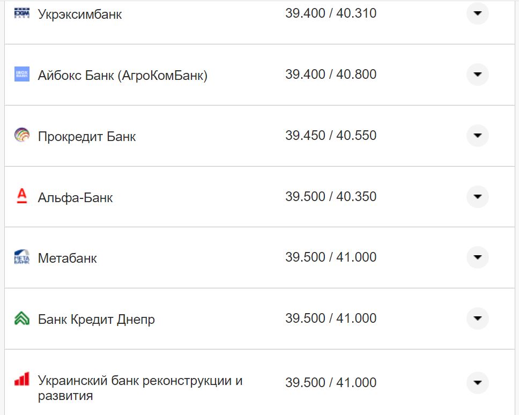Click the red bar-chart logo of Украинский банк реконструкции
Image resolution: width=519 pixels, height=415 pixels.
(21, 379)
